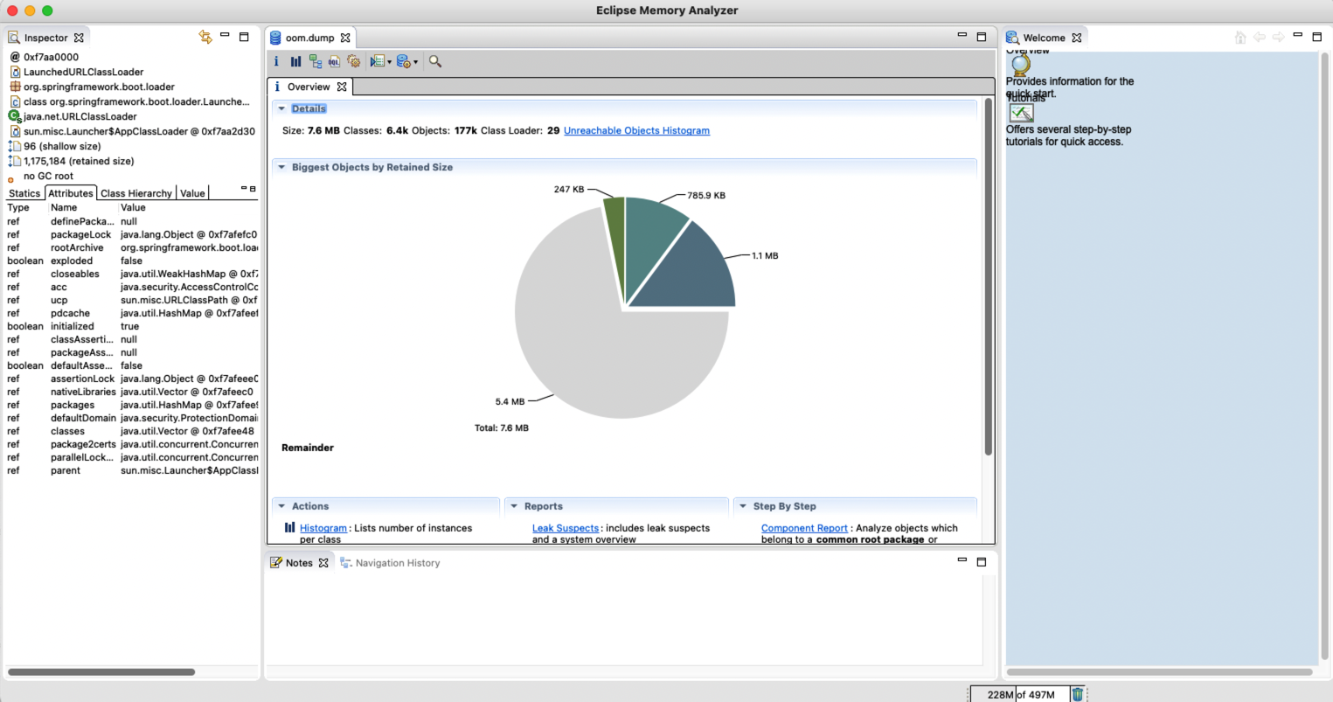Image resolution: width=1333 pixels, height=702 pixels.
Task: Click the Overview globe icon in Welcome page
Action: [1020, 65]
